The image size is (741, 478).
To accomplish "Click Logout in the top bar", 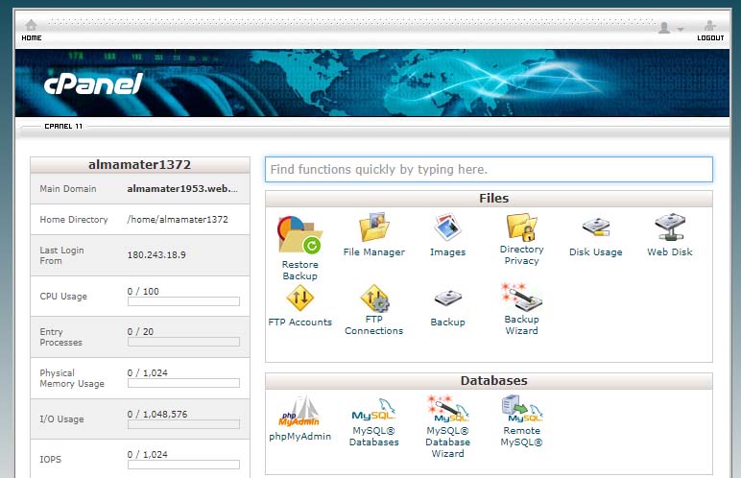I will [710, 30].
